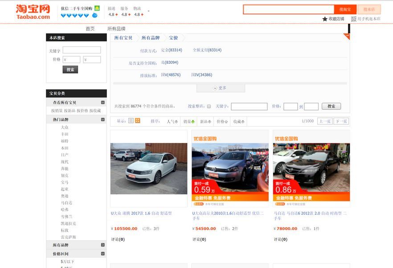
Task: Sort sidebar by 按新品
Action: pyautogui.click(x=70, y=111)
